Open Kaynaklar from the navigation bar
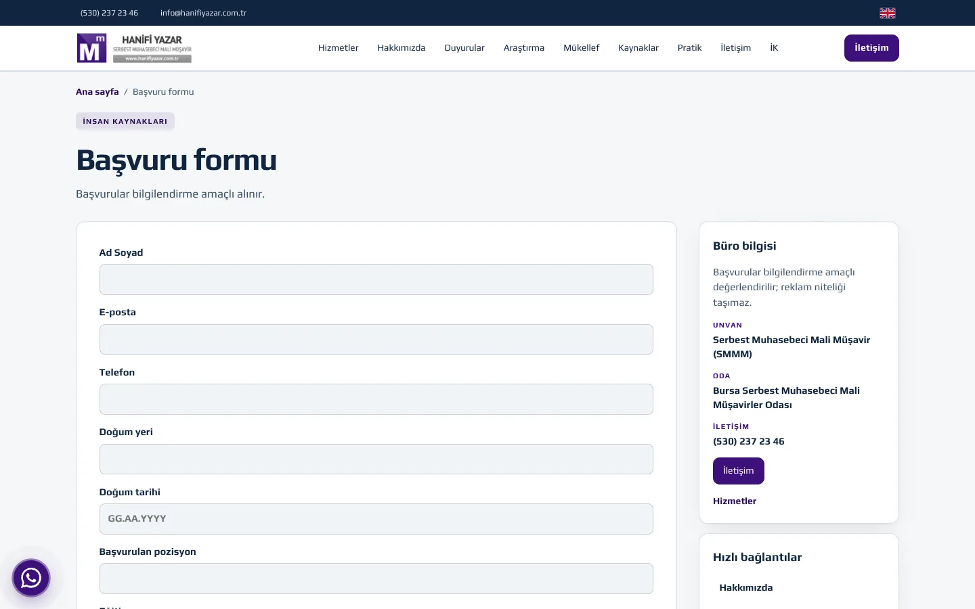 click(638, 48)
